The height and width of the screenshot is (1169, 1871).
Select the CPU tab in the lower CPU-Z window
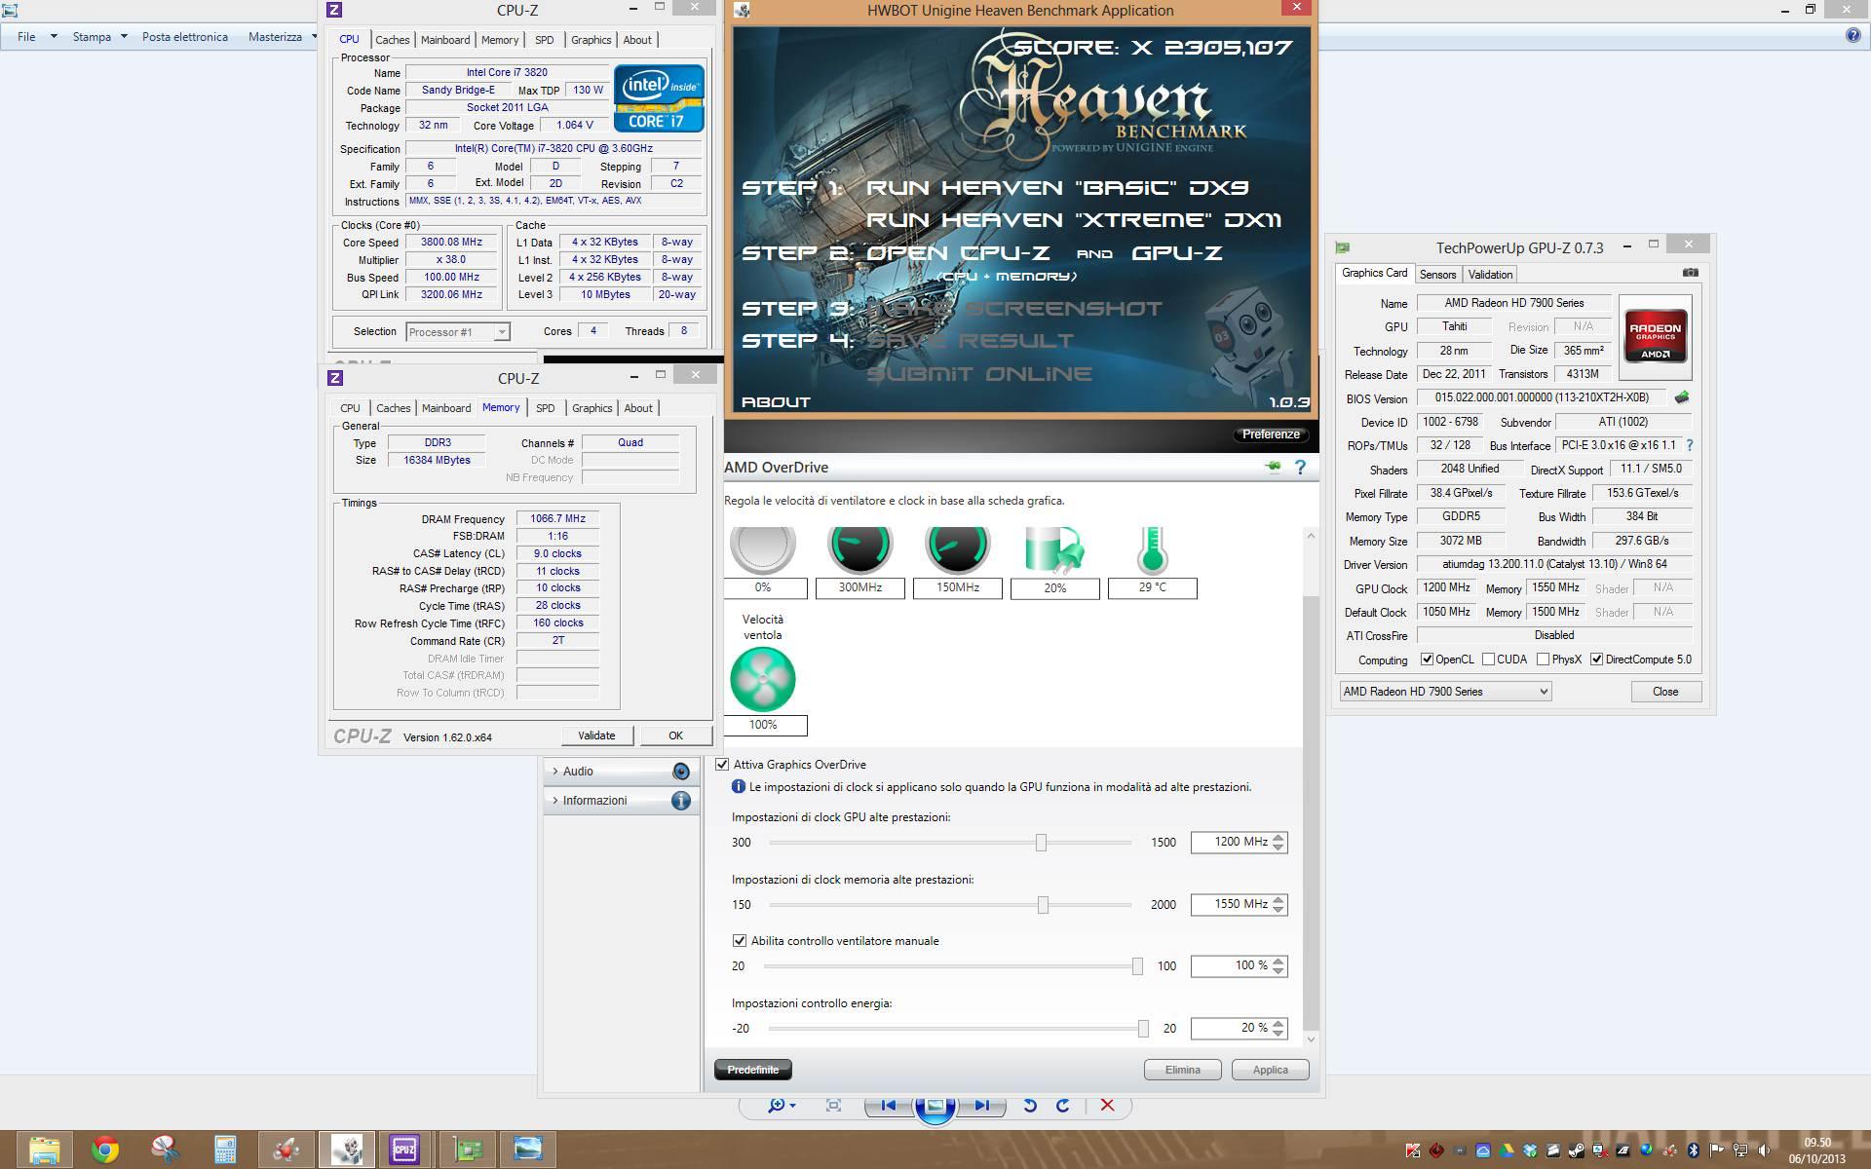[x=350, y=408]
